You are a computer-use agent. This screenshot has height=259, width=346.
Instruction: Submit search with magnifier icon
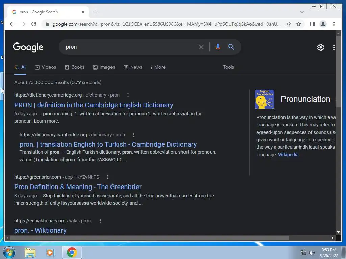point(231,47)
